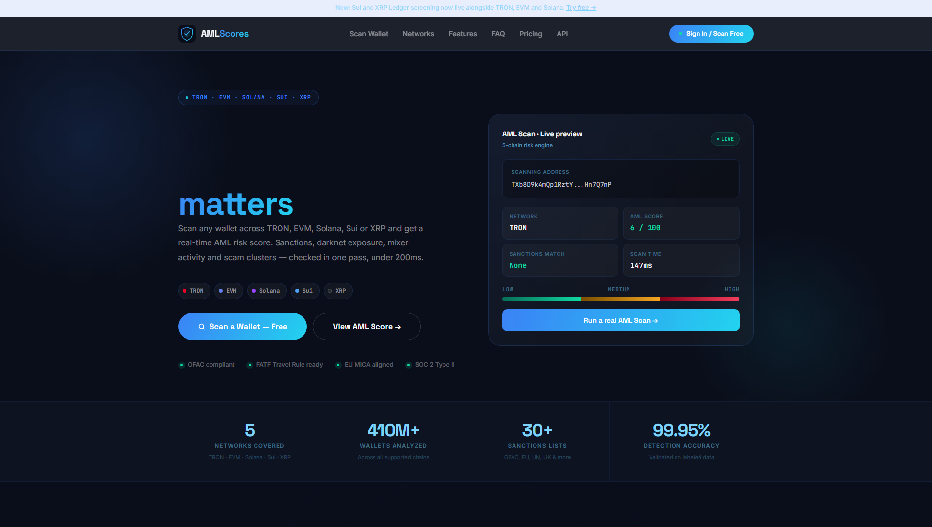This screenshot has height=527, width=932.
Task: Click the 5-chain risk engine subtitle
Action: pos(527,145)
